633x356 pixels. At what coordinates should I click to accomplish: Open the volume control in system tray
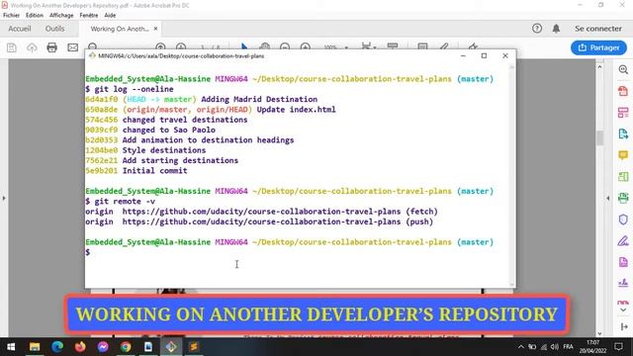(x=555, y=347)
